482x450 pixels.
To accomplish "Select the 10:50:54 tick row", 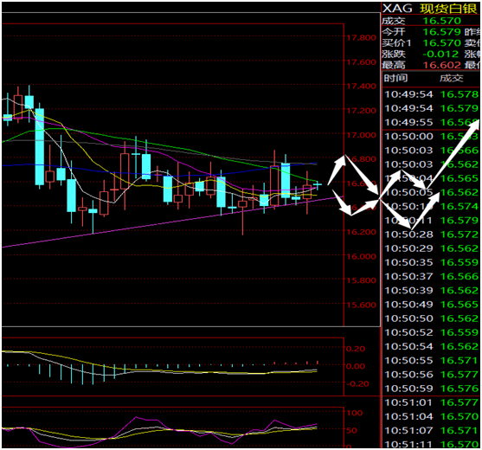I will [432, 346].
